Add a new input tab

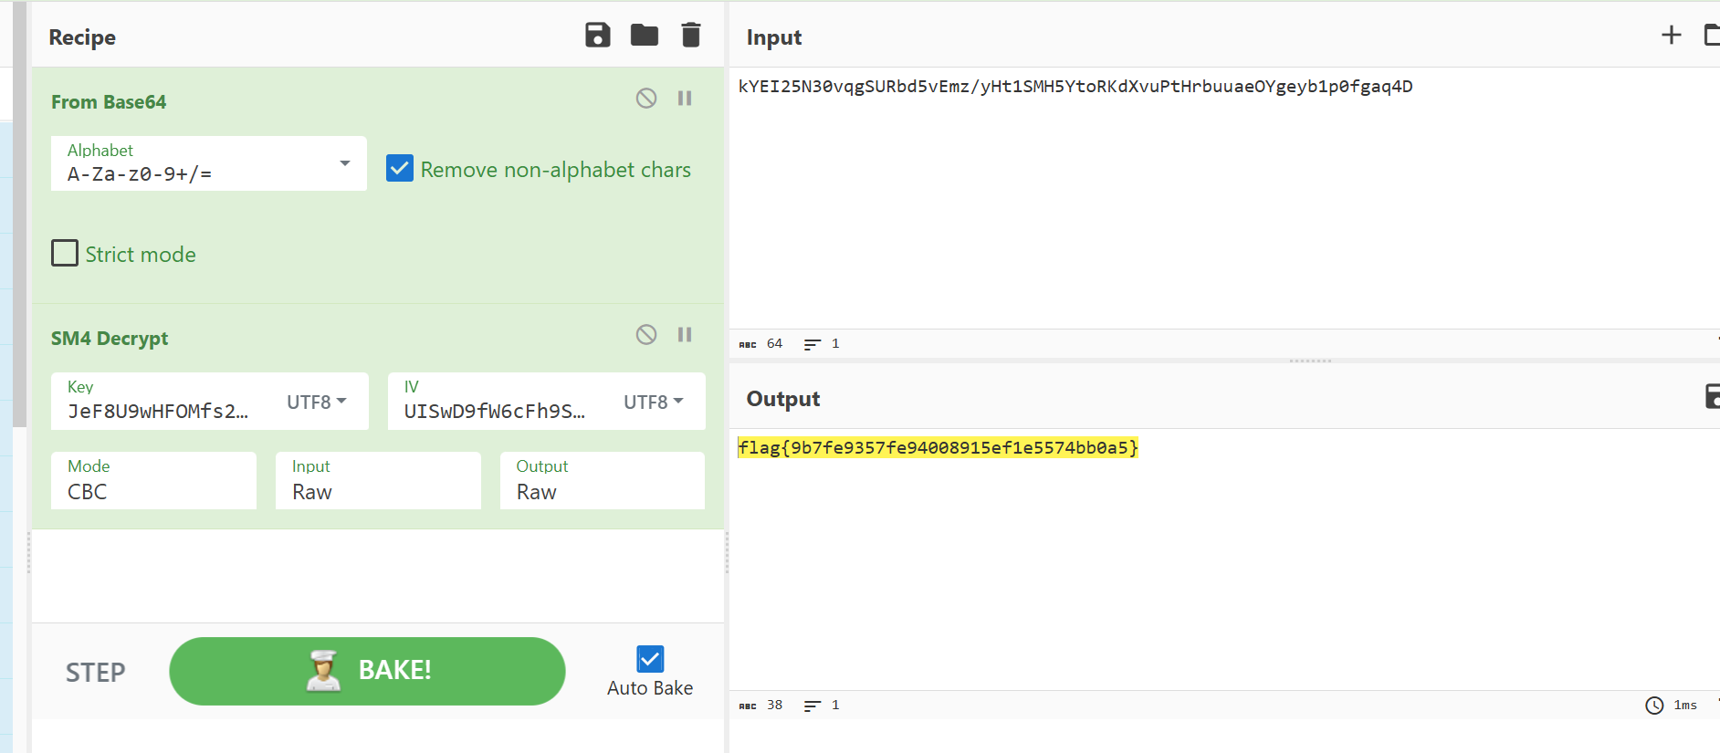[x=1671, y=36]
